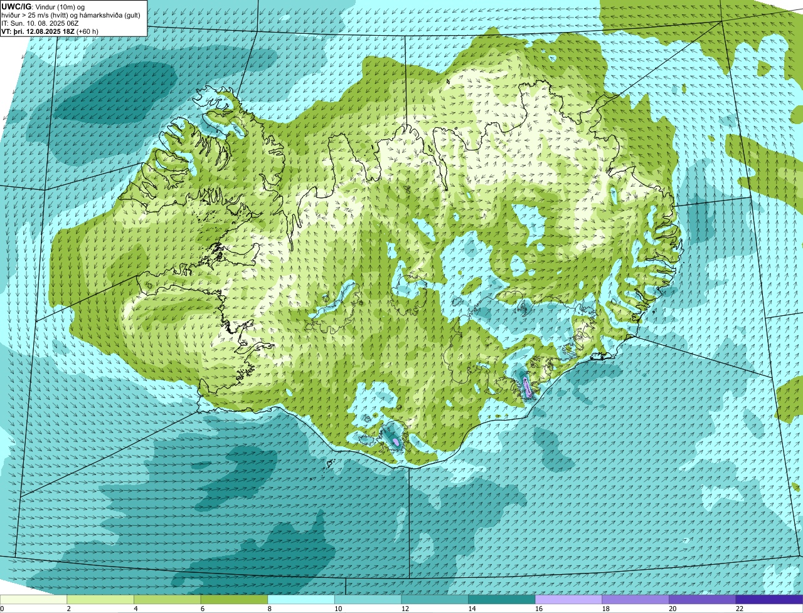Viewport: 803px width, 613px height.
Task: Click the medium purple 18–20 m/s legend swatch
Action: click(x=635, y=599)
